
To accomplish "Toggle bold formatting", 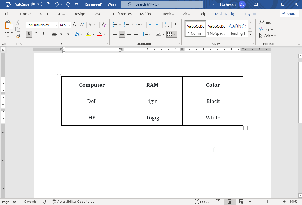I will point(29,34).
